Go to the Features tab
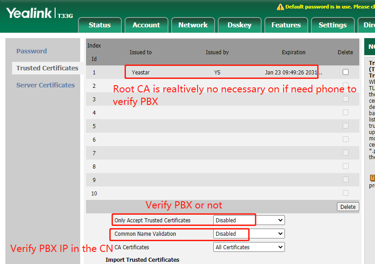Screen dimensions: 375x264 tap(286, 25)
